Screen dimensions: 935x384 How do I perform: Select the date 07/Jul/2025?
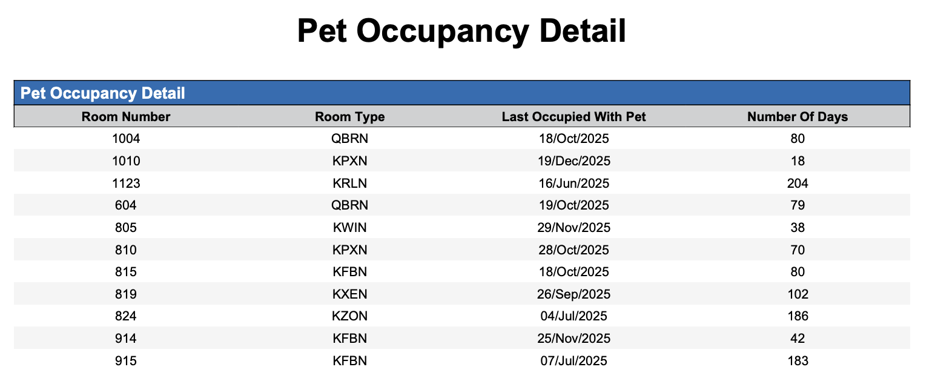(x=573, y=361)
